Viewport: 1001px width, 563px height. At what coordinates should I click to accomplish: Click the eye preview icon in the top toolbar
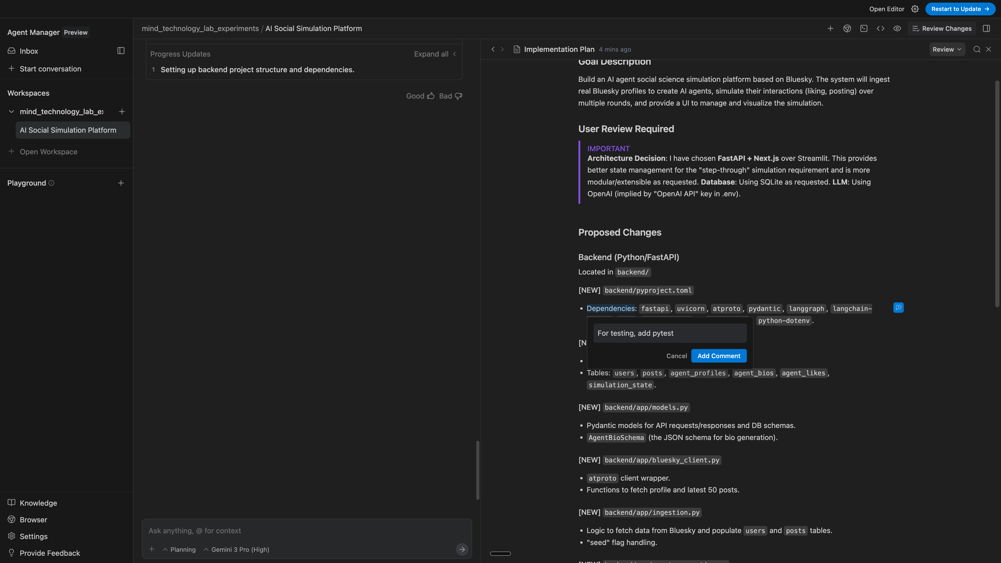[897, 28]
